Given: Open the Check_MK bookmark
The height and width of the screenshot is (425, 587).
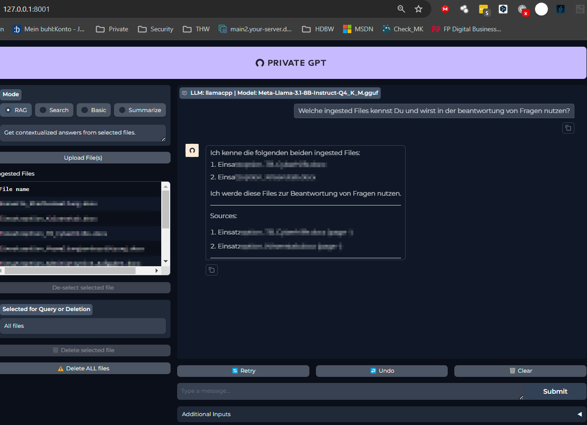Looking at the screenshot, I should coord(402,29).
